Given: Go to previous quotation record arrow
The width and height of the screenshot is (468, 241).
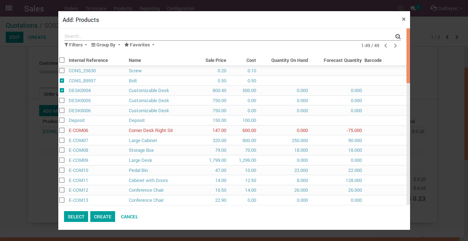Looking at the screenshot, I should (x=447, y=37).
